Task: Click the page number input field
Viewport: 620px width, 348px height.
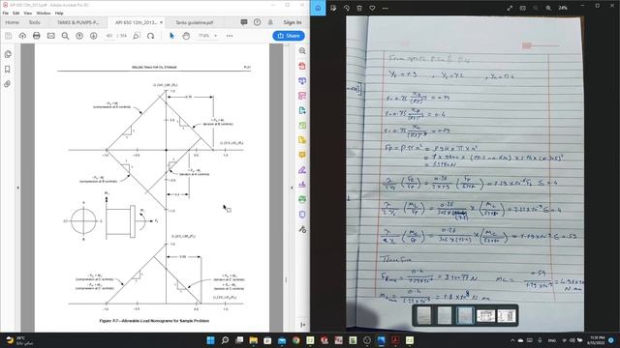Action: coord(109,36)
